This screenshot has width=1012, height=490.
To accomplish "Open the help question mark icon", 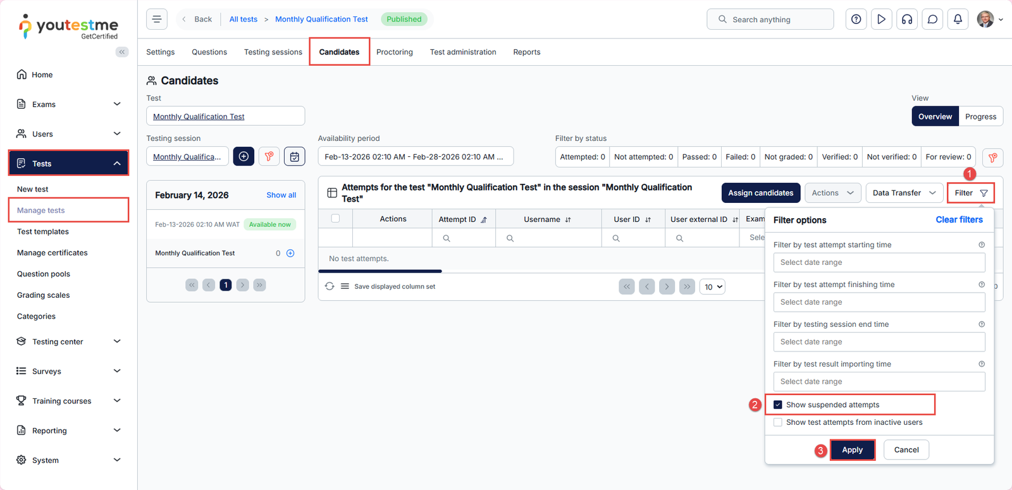I will [856, 20].
